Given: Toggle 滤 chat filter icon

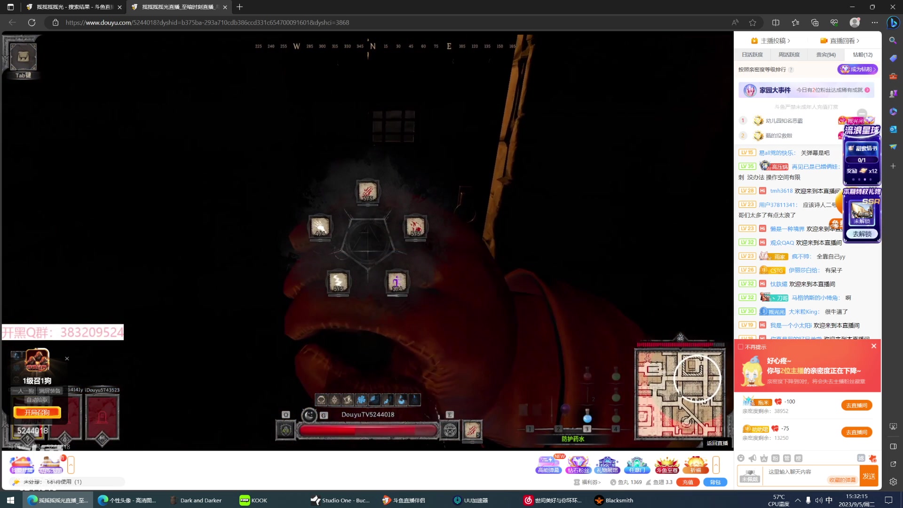Looking at the screenshot, I should point(861,458).
